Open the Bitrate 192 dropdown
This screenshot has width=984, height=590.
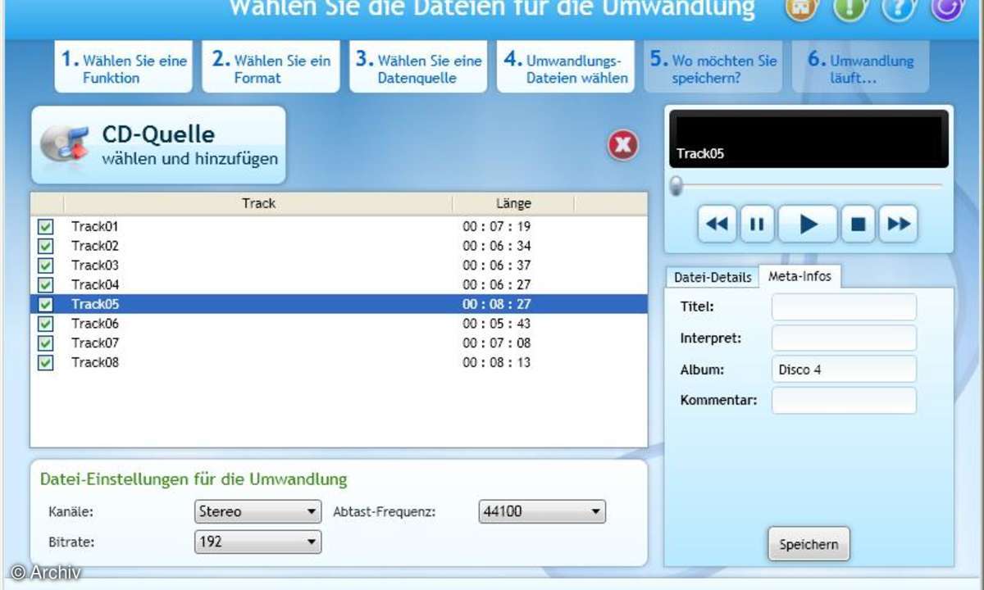(257, 542)
